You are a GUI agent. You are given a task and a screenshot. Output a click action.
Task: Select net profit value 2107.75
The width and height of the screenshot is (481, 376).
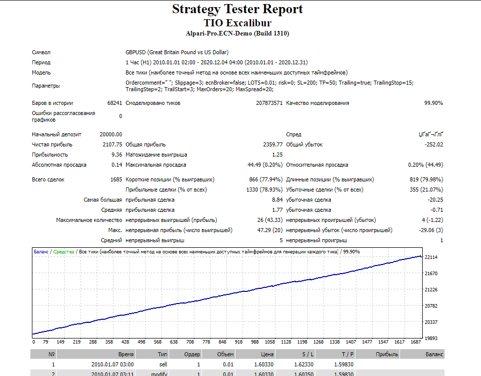point(112,144)
